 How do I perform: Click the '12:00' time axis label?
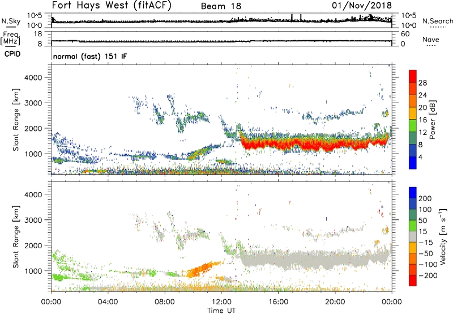[221, 302]
